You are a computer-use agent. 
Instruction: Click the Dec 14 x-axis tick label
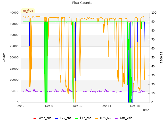point(106,106)
